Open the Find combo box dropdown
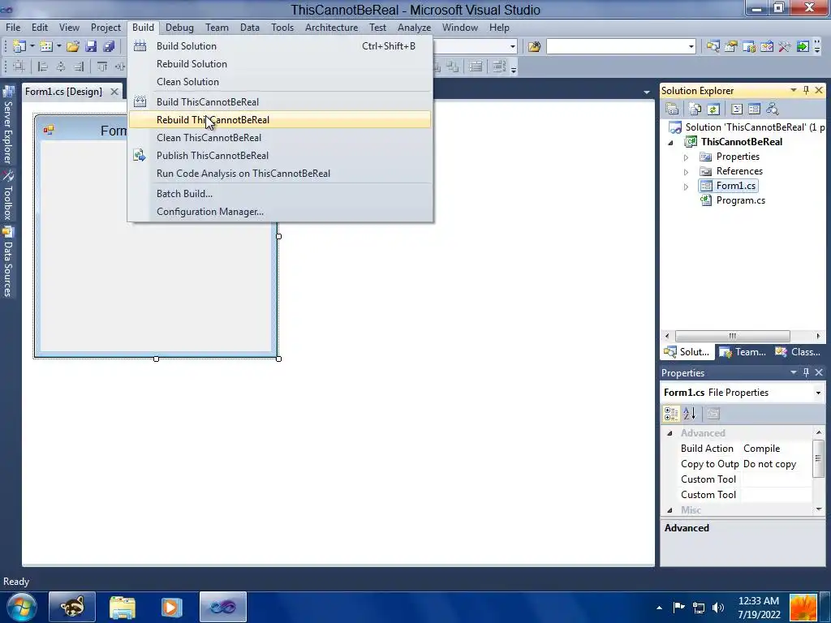This screenshot has height=623, width=831. [691, 46]
